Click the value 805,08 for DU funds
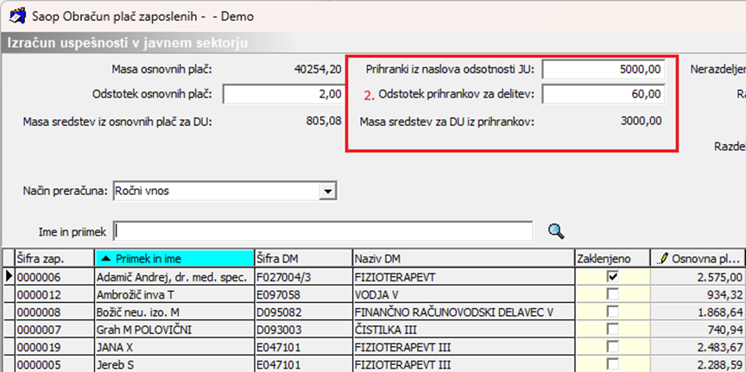Image resolution: width=746 pixels, height=372 pixels. (324, 122)
